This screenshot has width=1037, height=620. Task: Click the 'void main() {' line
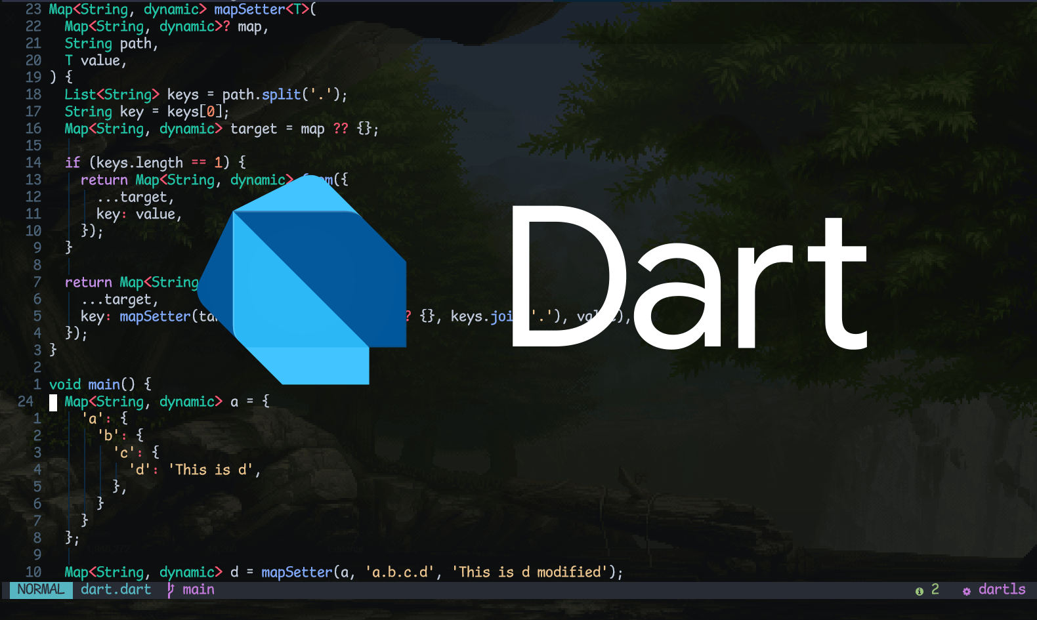pyautogui.click(x=100, y=385)
